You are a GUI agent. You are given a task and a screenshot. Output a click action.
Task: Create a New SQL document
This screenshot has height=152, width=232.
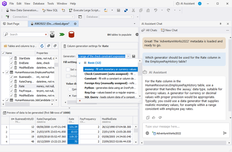pos(50,10)
